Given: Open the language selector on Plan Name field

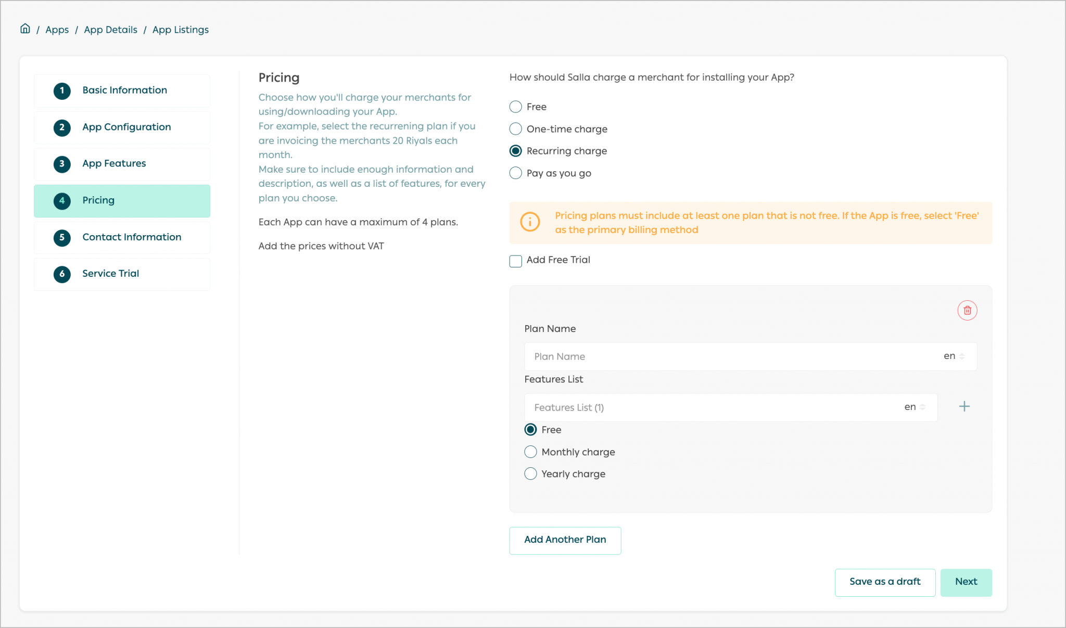Looking at the screenshot, I should pyautogui.click(x=952, y=356).
